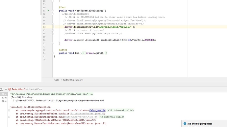Click the Tests failed status icon

10,89
